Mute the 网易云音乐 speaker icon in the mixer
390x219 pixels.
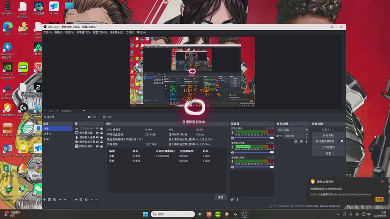[233, 138]
